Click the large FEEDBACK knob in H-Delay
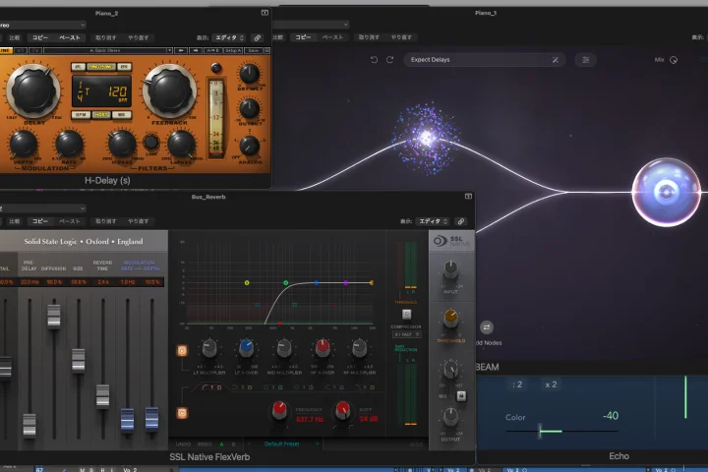 [169, 91]
